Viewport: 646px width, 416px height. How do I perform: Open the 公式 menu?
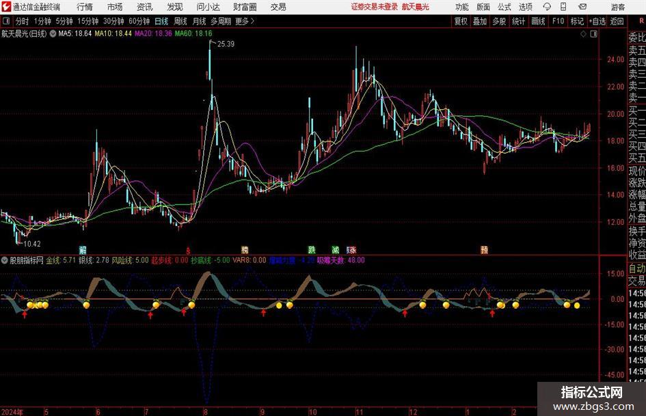click(504, 7)
